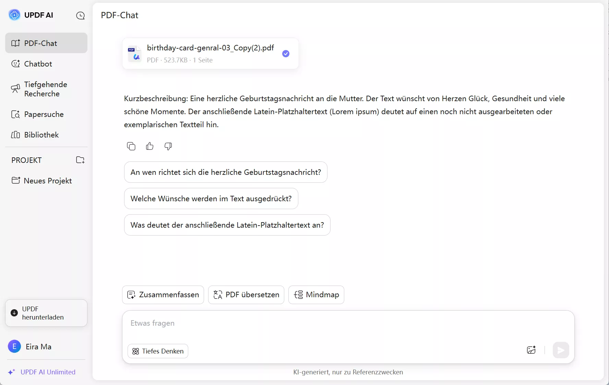Create a new project via folder-plus icon
This screenshot has width=609, height=385.
tap(80, 160)
